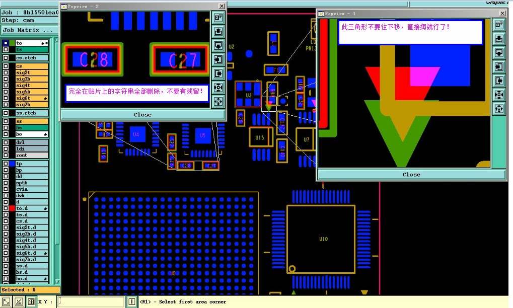Click the layer list vertical scrollbar track
513x308 pixels.
pos(57,160)
